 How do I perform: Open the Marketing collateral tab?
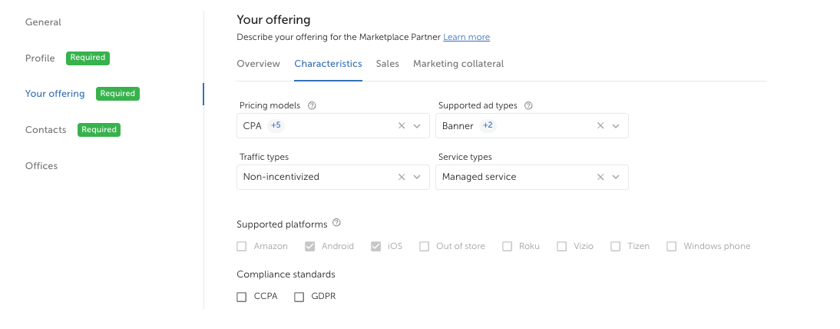[458, 64]
